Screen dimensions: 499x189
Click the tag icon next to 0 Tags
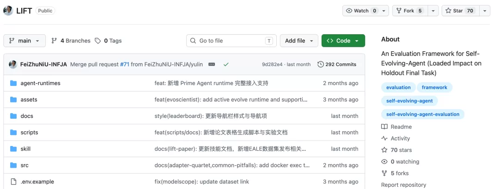[x=98, y=41]
